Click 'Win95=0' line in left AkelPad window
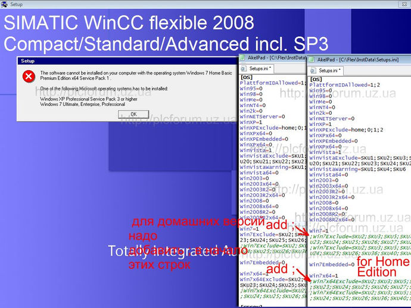Image resolution: width=411 pixels, height=308 pixels. (x=251, y=89)
